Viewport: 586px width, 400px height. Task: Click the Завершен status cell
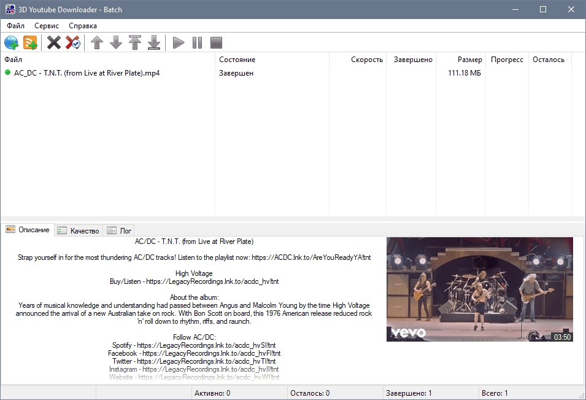[x=236, y=73]
